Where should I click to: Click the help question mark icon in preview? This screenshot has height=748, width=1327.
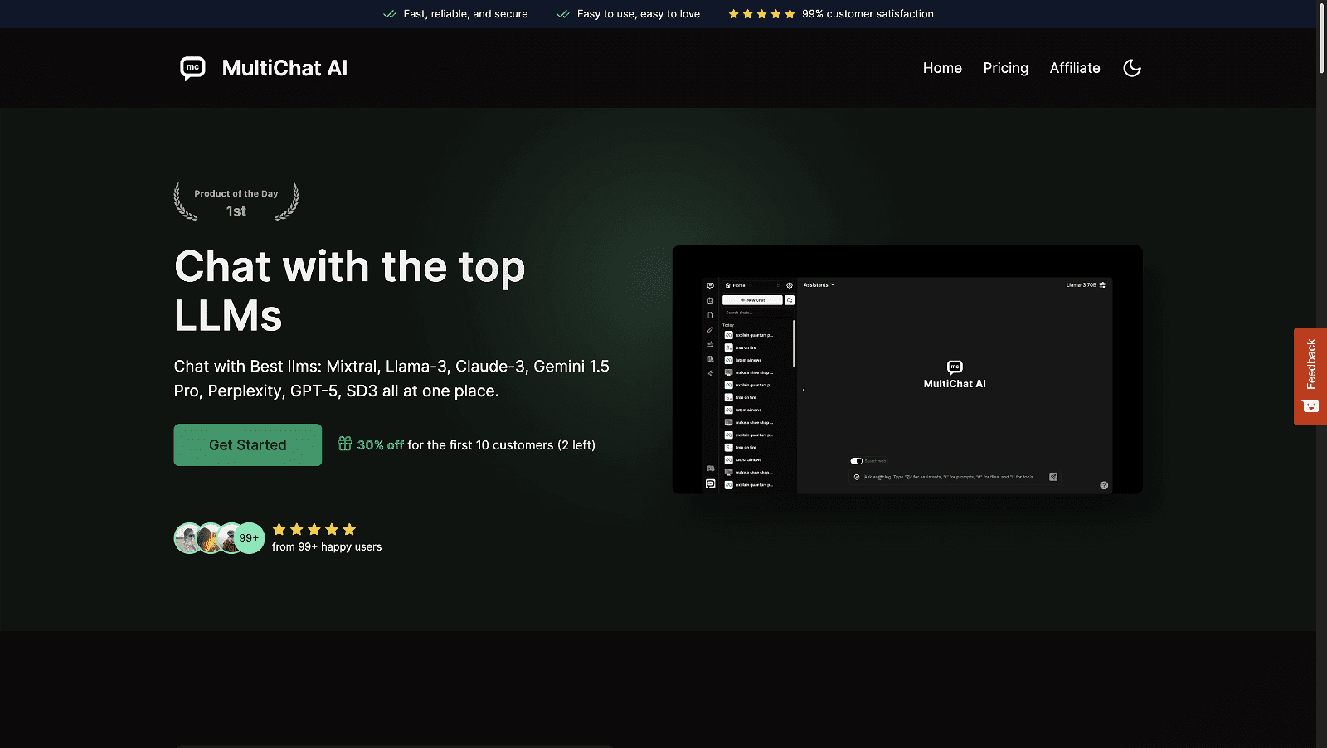[1104, 486]
